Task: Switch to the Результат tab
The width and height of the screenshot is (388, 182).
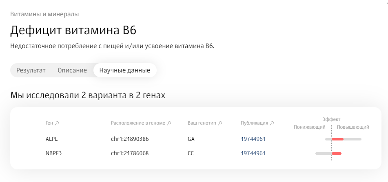Action: 31,70
